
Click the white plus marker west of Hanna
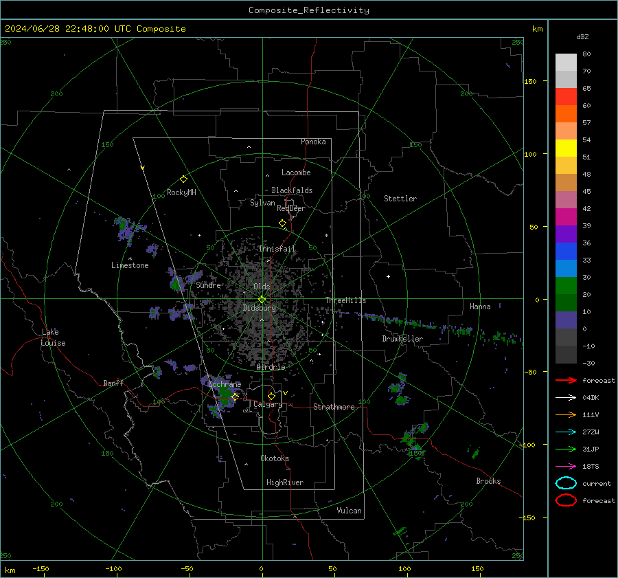[x=388, y=276]
